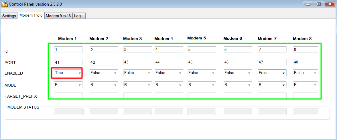
Task: Click the Modem 3 PORT field containing 43
Action: coord(137,62)
